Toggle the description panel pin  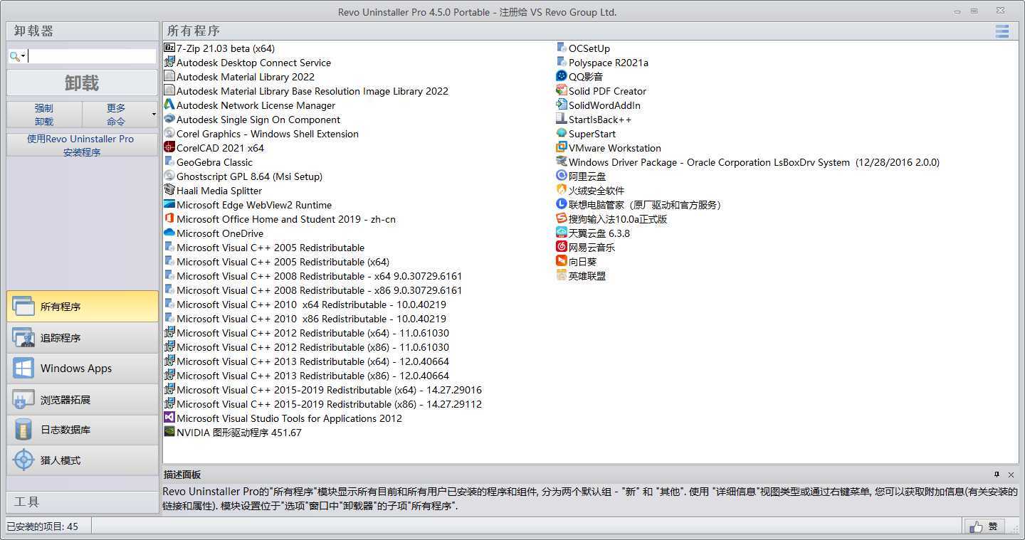pos(997,475)
